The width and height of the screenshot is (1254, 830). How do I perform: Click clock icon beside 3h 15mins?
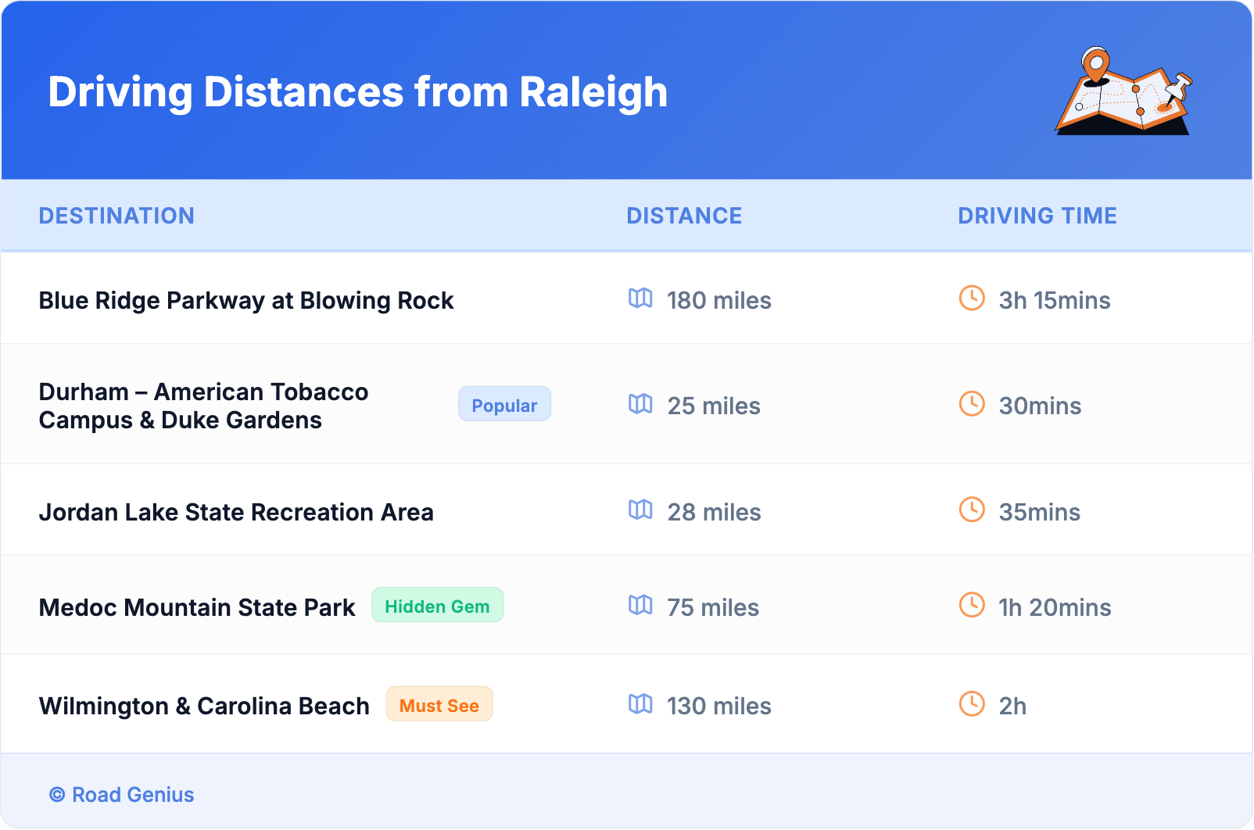coord(972,299)
